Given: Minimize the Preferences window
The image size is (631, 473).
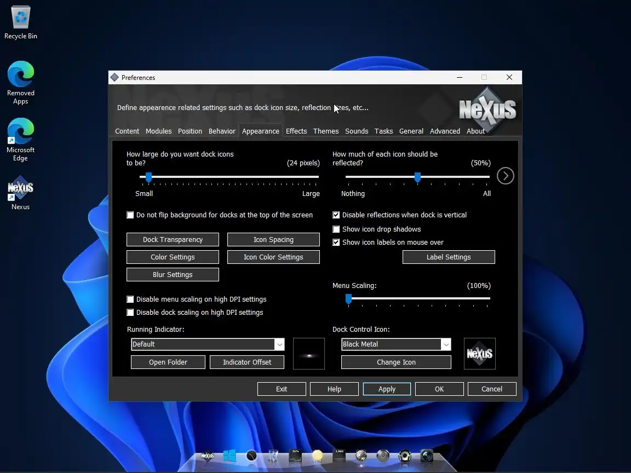Looking at the screenshot, I should [460, 77].
